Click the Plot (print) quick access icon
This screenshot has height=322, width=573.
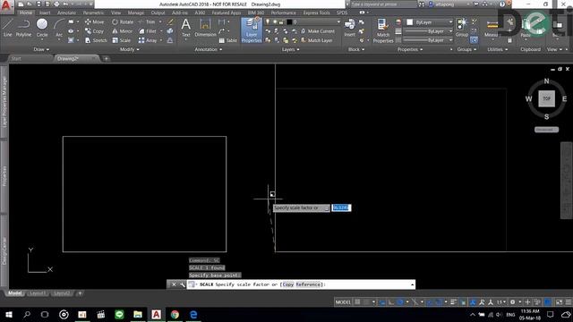click(x=56, y=4)
